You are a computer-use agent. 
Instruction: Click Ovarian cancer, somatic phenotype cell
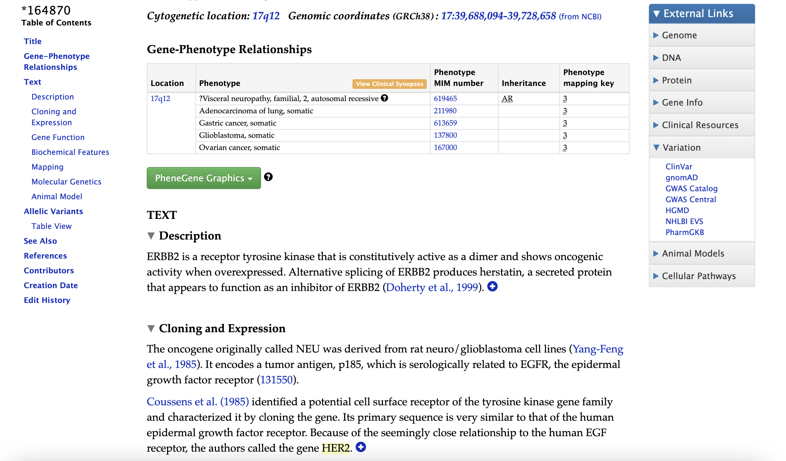pyautogui.click(x=313, y=147)
